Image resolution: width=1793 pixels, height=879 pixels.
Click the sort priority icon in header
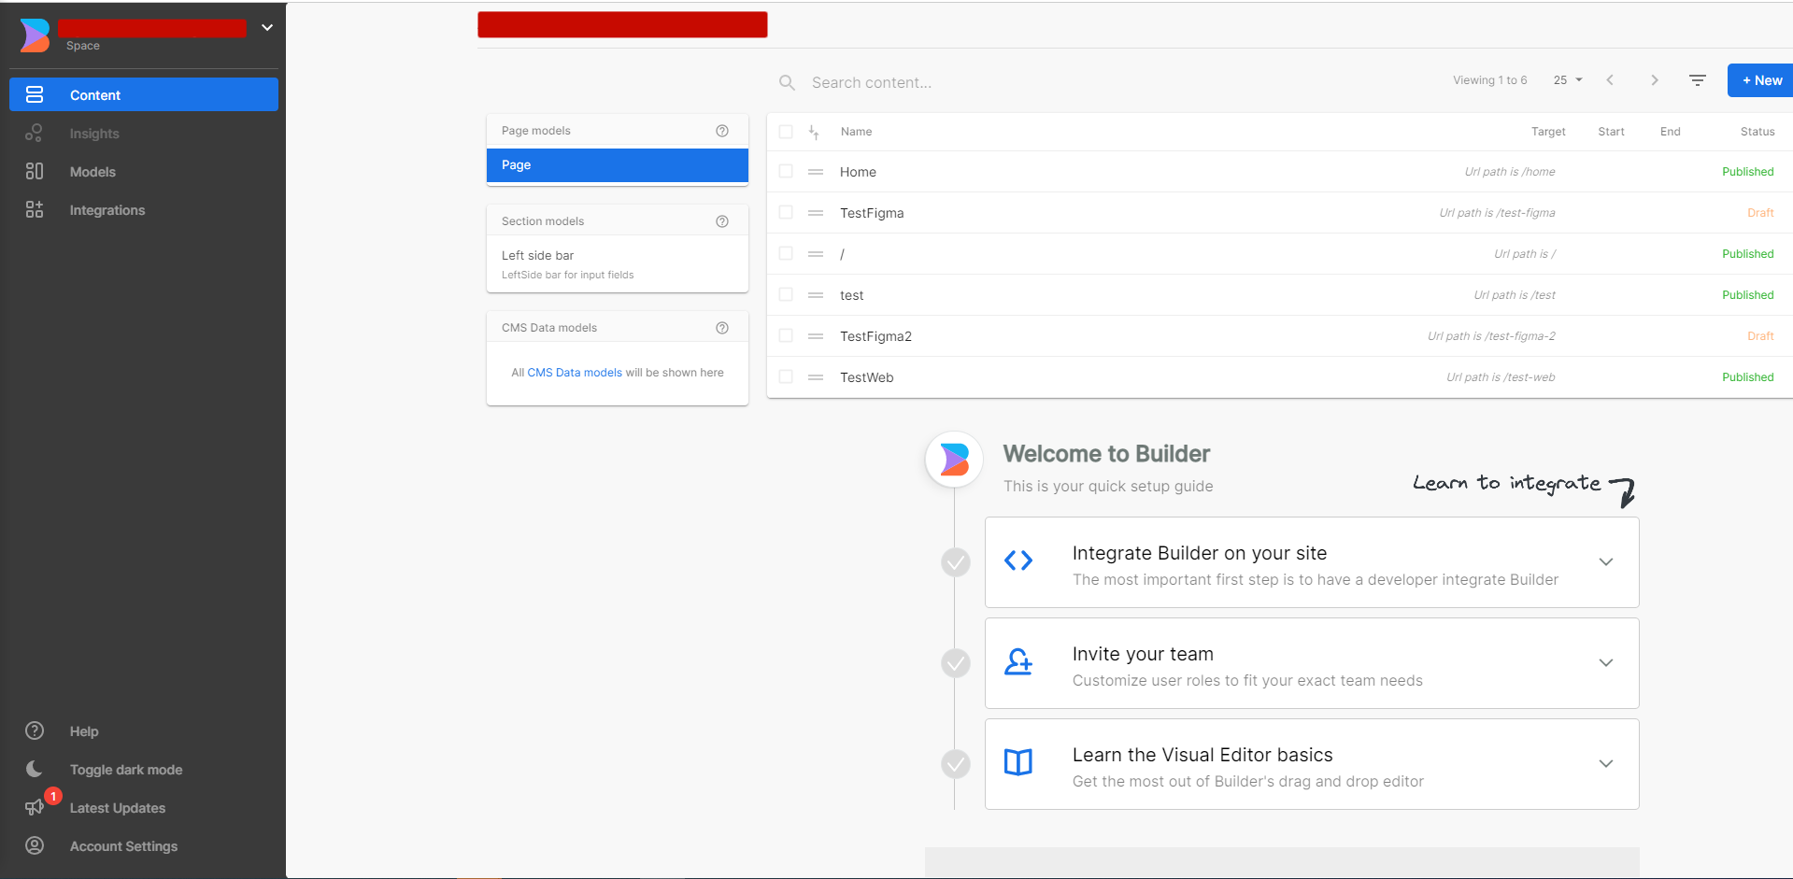[814, 132]
